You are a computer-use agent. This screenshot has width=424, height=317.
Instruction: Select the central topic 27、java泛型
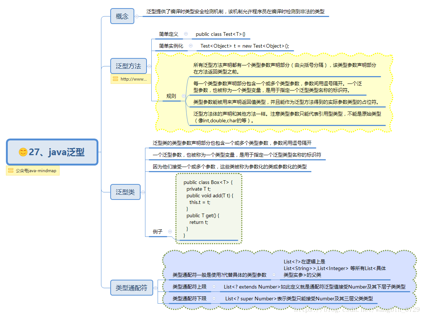52,152
